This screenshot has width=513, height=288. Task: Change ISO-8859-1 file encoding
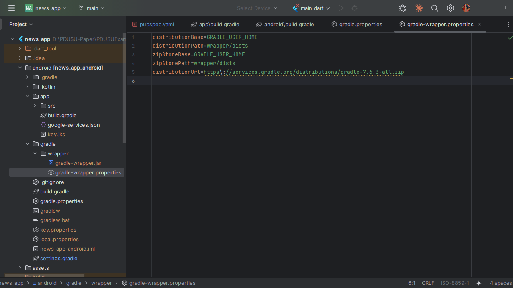pyautogui.click(x=455, y=283)
